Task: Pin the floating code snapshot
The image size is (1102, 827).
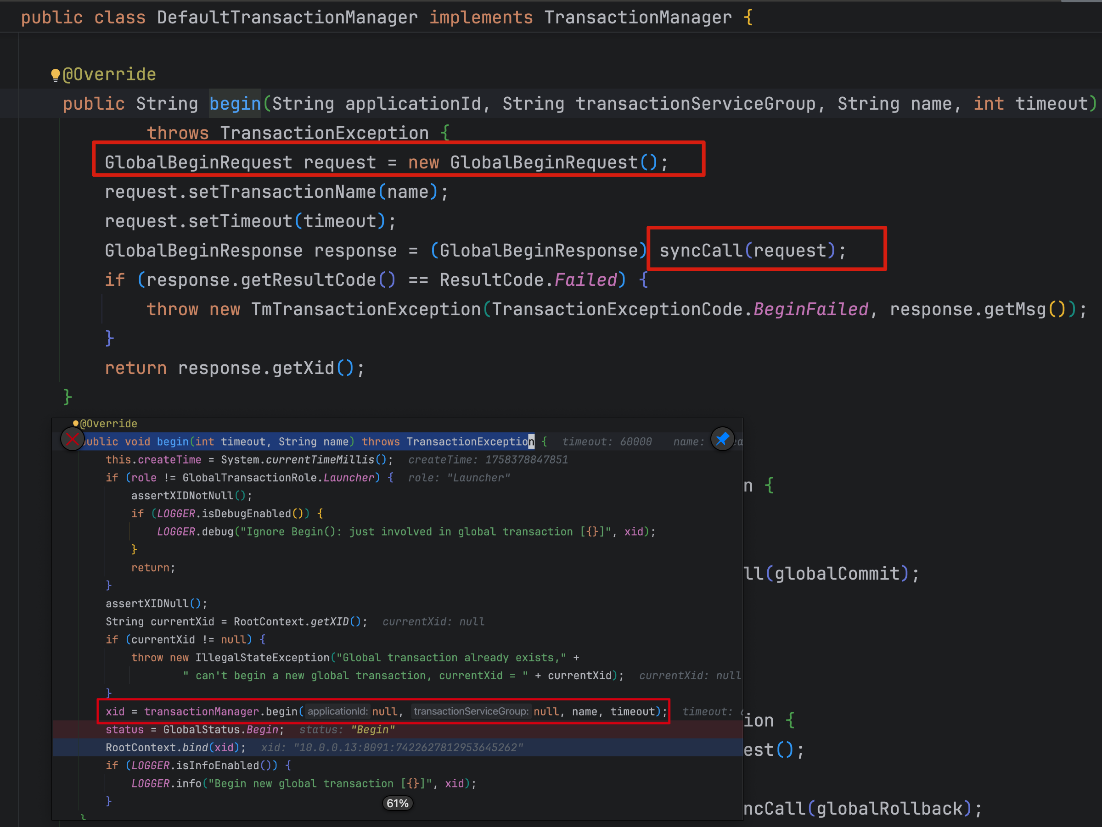Action: [x=722, y=439]
